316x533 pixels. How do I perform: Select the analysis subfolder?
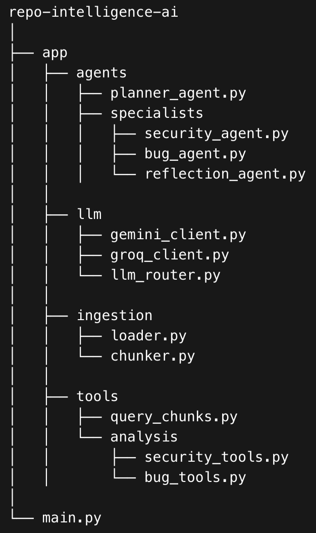[x=144, y=437]
